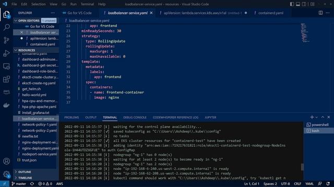
Task: Change YAML language mode
Action: 309,184
